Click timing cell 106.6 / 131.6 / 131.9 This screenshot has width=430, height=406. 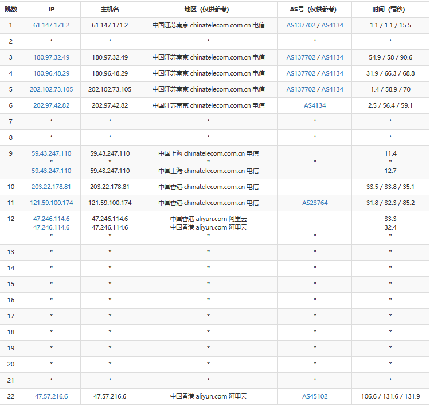[x=390, y=396]
